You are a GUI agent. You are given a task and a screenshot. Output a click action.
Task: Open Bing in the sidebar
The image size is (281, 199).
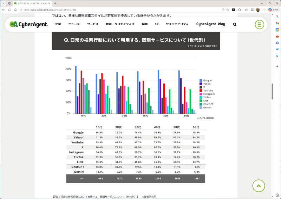pyautogui.click(x=277, y=56)
